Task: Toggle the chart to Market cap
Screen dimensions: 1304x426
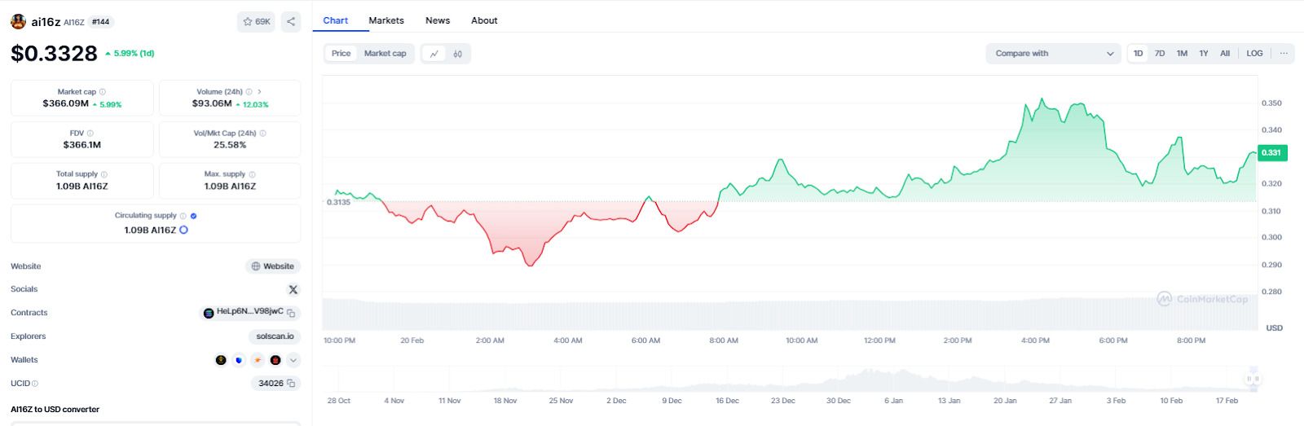Action: (x=385, y=54)
